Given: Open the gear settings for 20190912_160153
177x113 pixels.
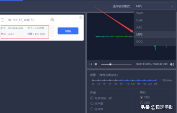Looking at the screenshot, I should coord(52,20).
